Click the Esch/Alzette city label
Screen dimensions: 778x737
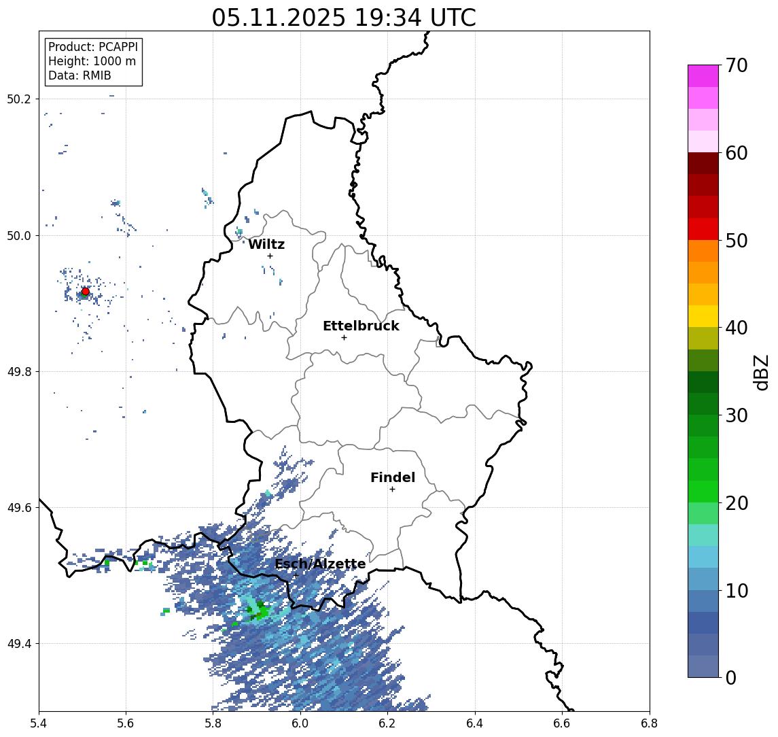[x=320, y=564]
